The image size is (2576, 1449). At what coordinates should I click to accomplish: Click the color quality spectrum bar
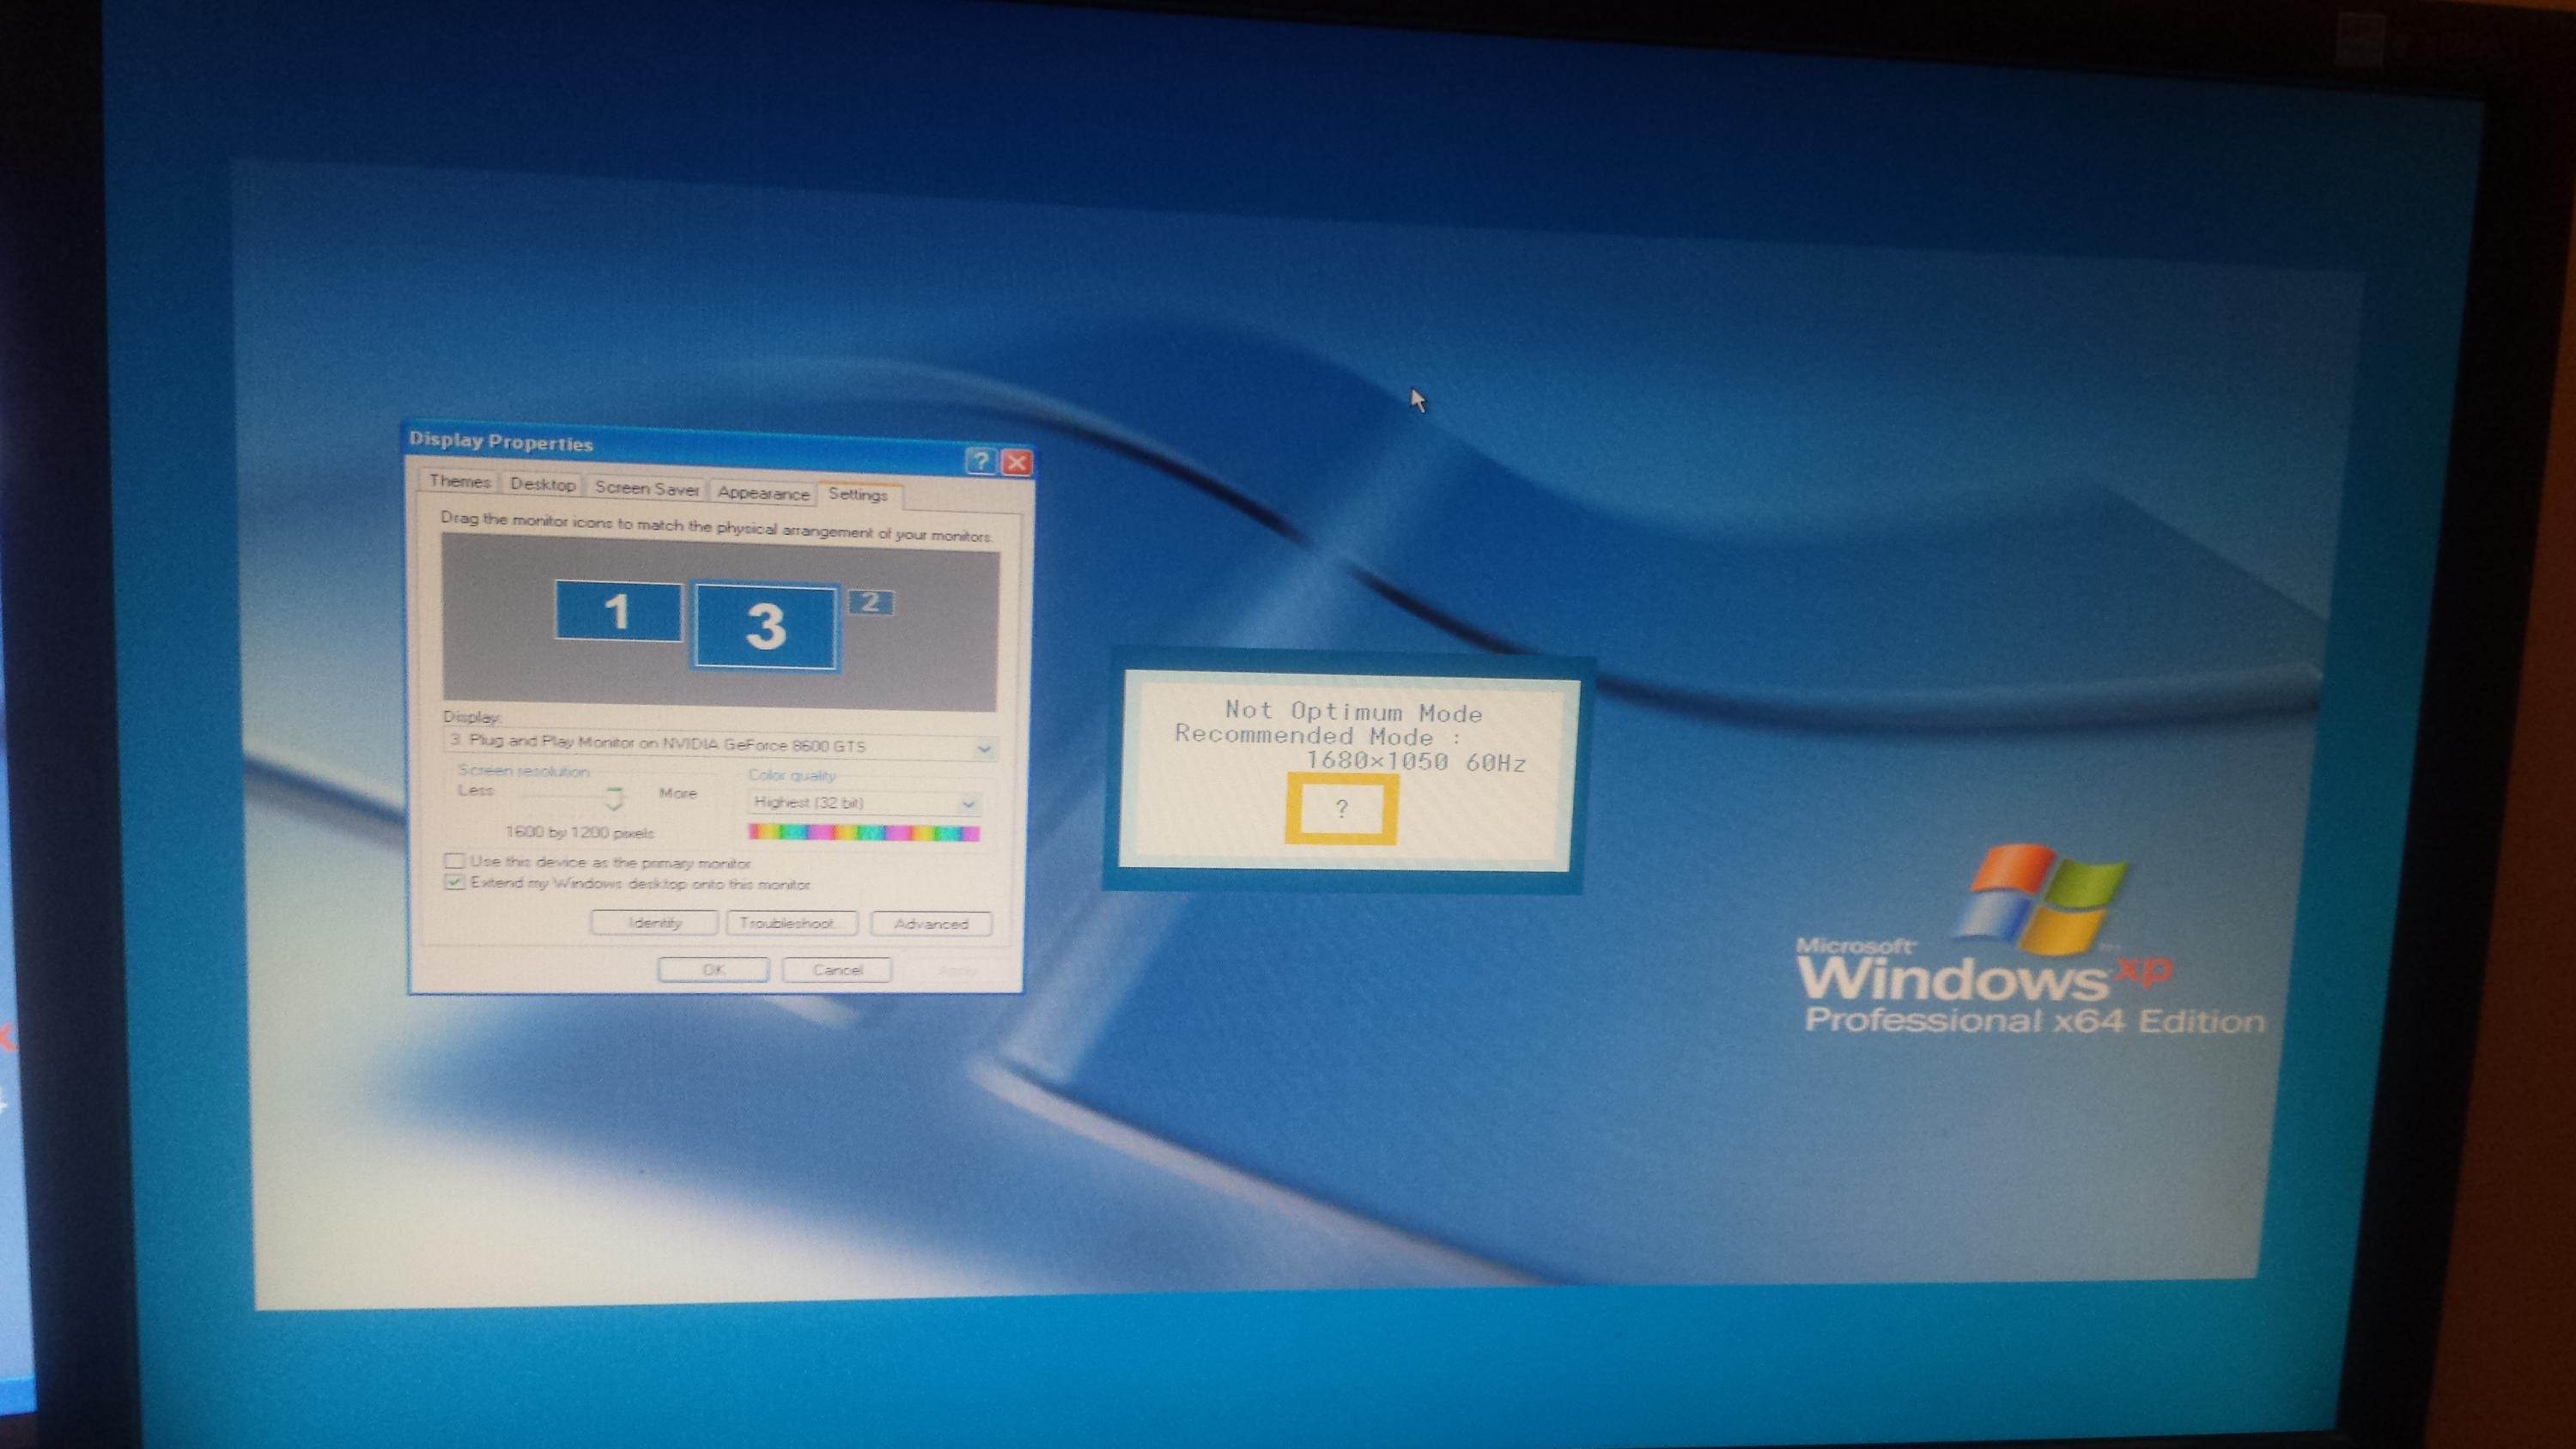click(x=863, y=832)
